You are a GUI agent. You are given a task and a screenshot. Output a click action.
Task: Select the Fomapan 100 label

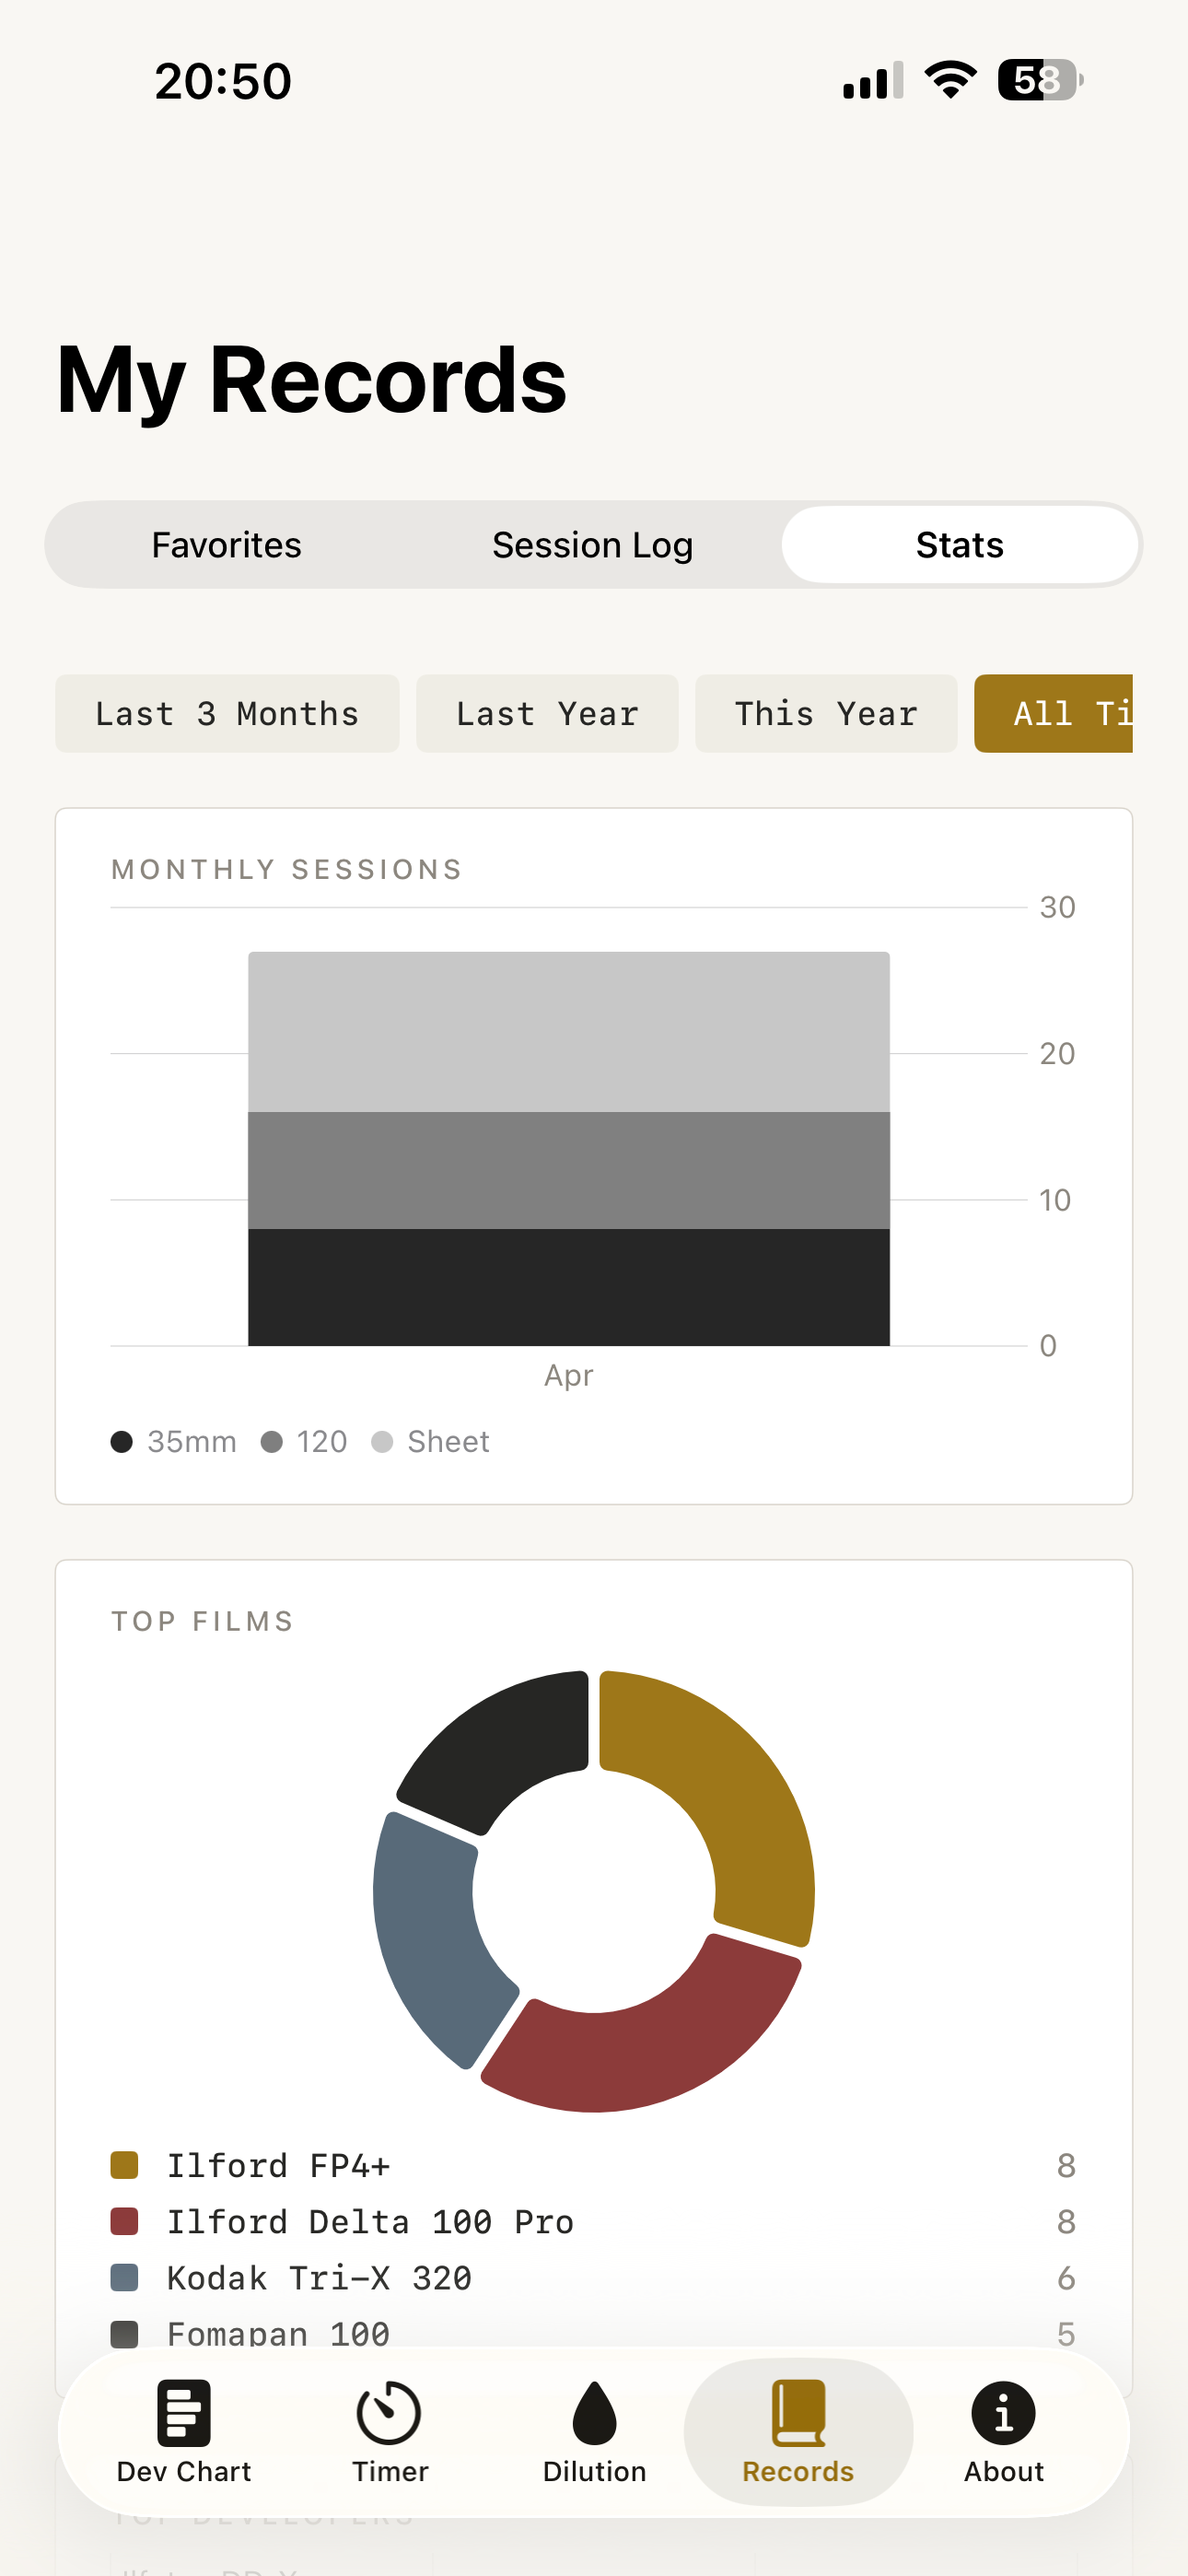coord(278,2333)
